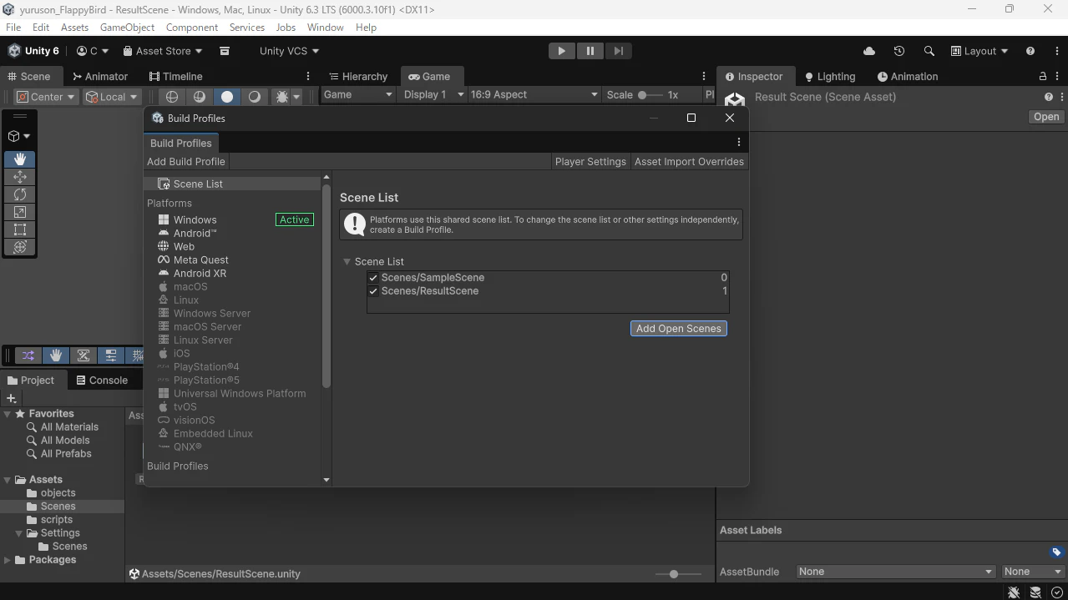Click the status bar bug-disabled icon
Image resolution: width=1068 pixels, height=600 pixels.
point(1014,592)
